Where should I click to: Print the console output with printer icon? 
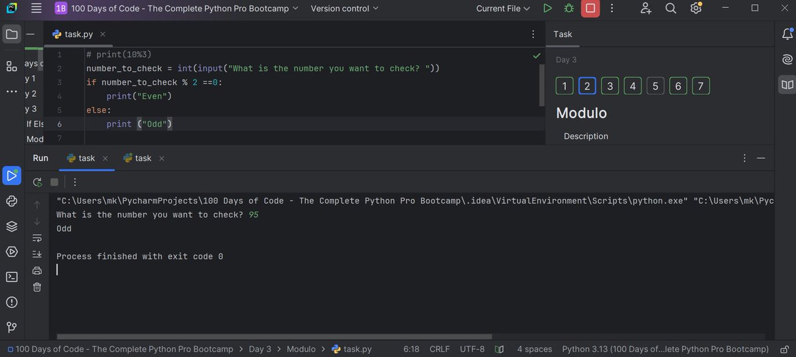click(x=37, y=271)
